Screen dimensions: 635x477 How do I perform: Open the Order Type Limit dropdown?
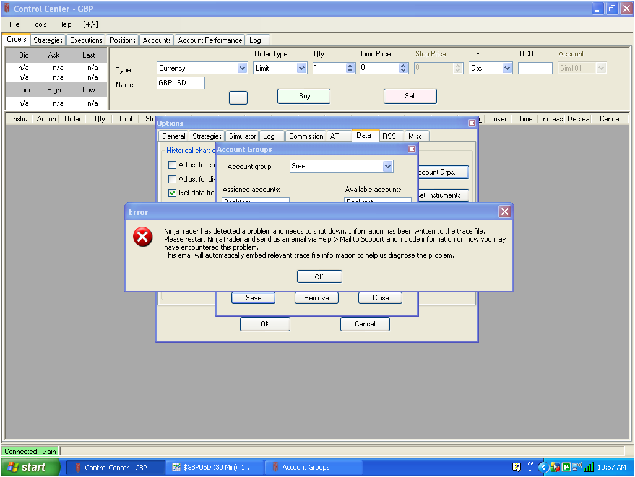click(301, 68)
